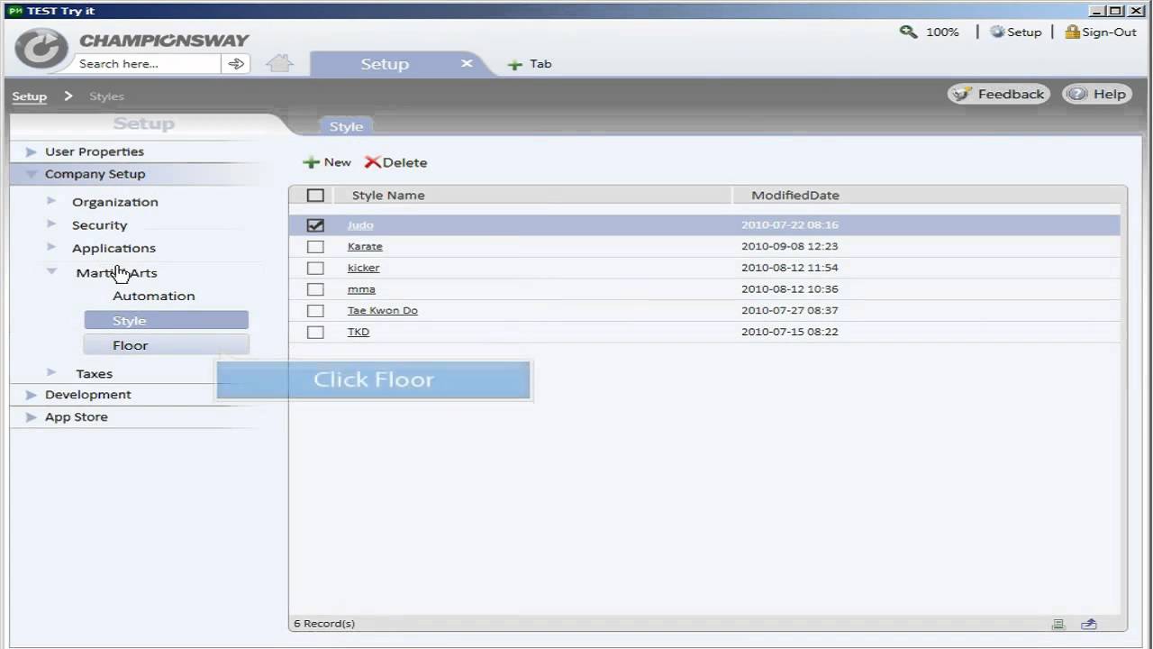Sort by the Style Name column header
Viewport: 1153px width, 649px height.
point(388,195)
